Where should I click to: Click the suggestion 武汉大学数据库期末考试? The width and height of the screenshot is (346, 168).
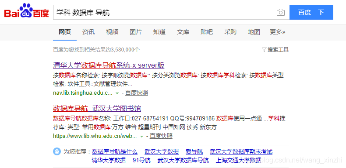click(241, 151)
